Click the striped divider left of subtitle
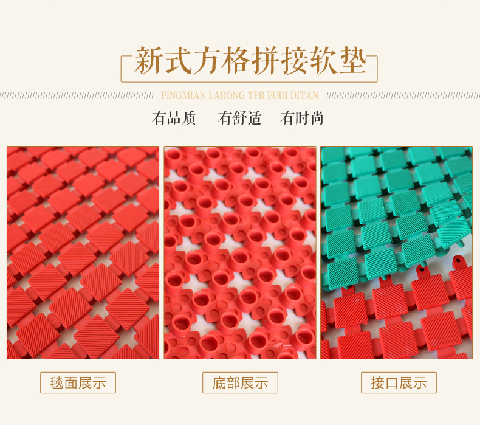The image size is (480, 425). (77, 95)
